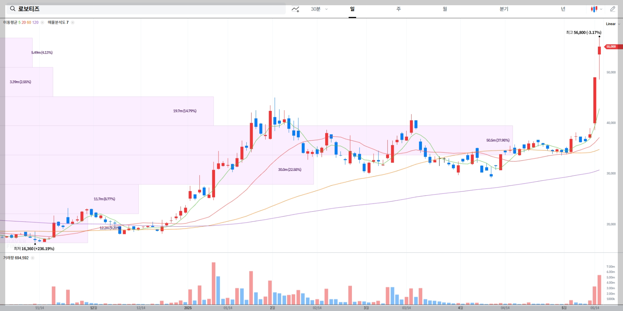The width and height of the screenshot is (623, 311).
Task: Click the tall red candle rising to 49,000
Action: click(x=595, y=100)
